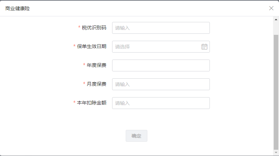Screen dimensions: 279x156
Task: Focus the empty 年度保费 input box
Action: (161, 65)
